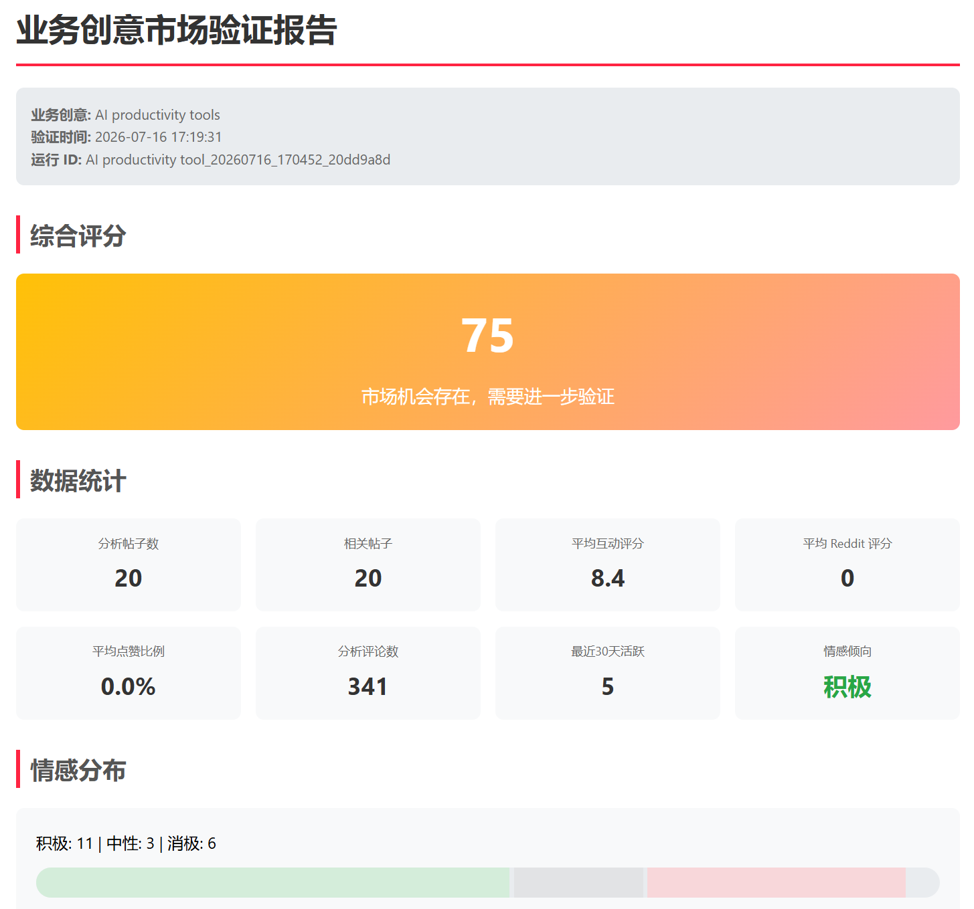The width and height of the screenshot is (974, 909).
Task: Click the 情感倾向 card label
Action: (847, 651)
